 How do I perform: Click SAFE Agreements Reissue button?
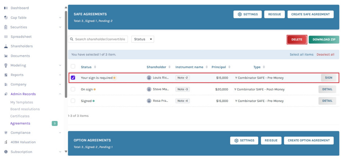(x=274, y=14)
